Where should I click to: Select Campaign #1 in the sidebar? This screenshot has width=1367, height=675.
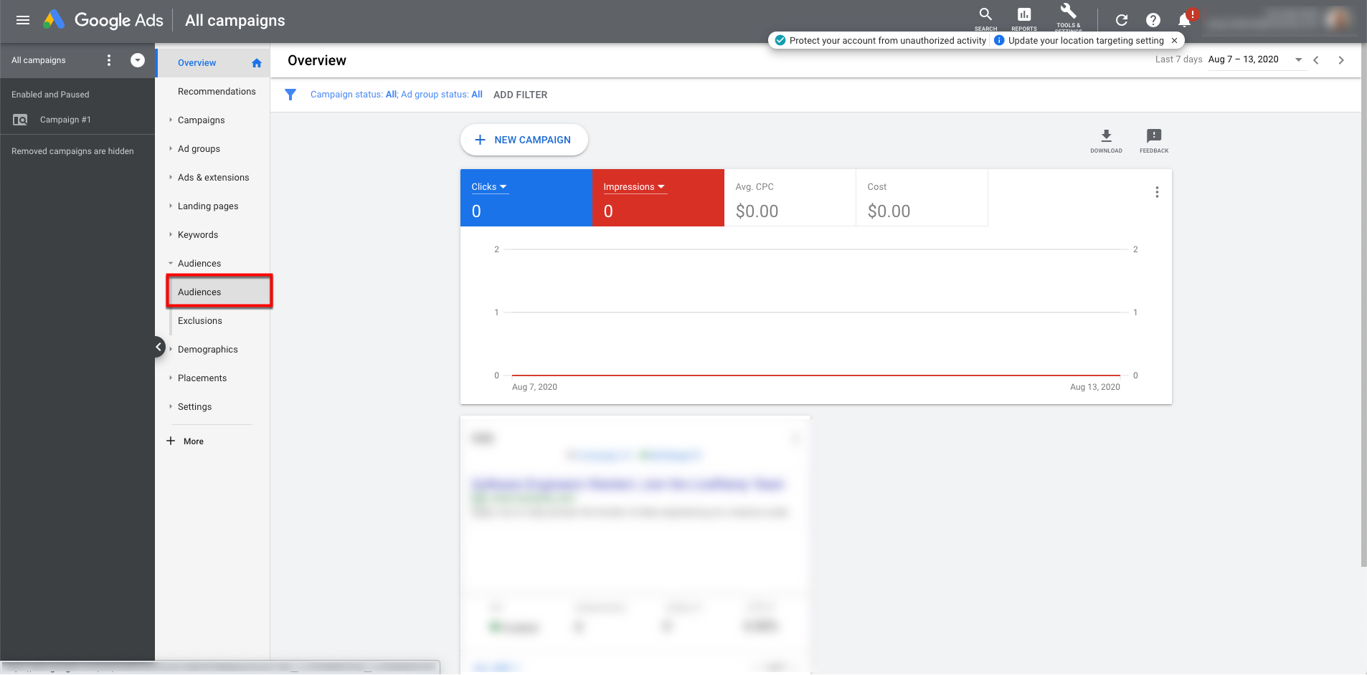[x=65, y=120]
